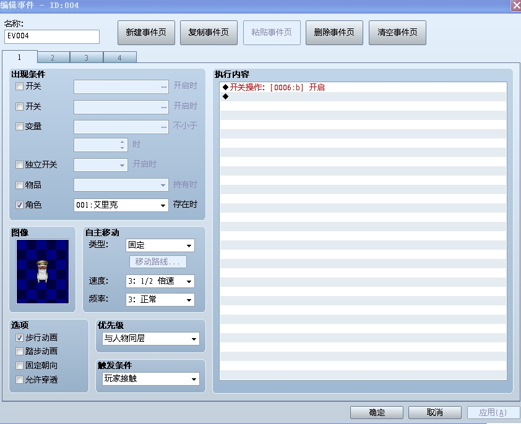521x424 pixels.
Task: Click the 清空事件页 button
Action: [x=397, y=33]
